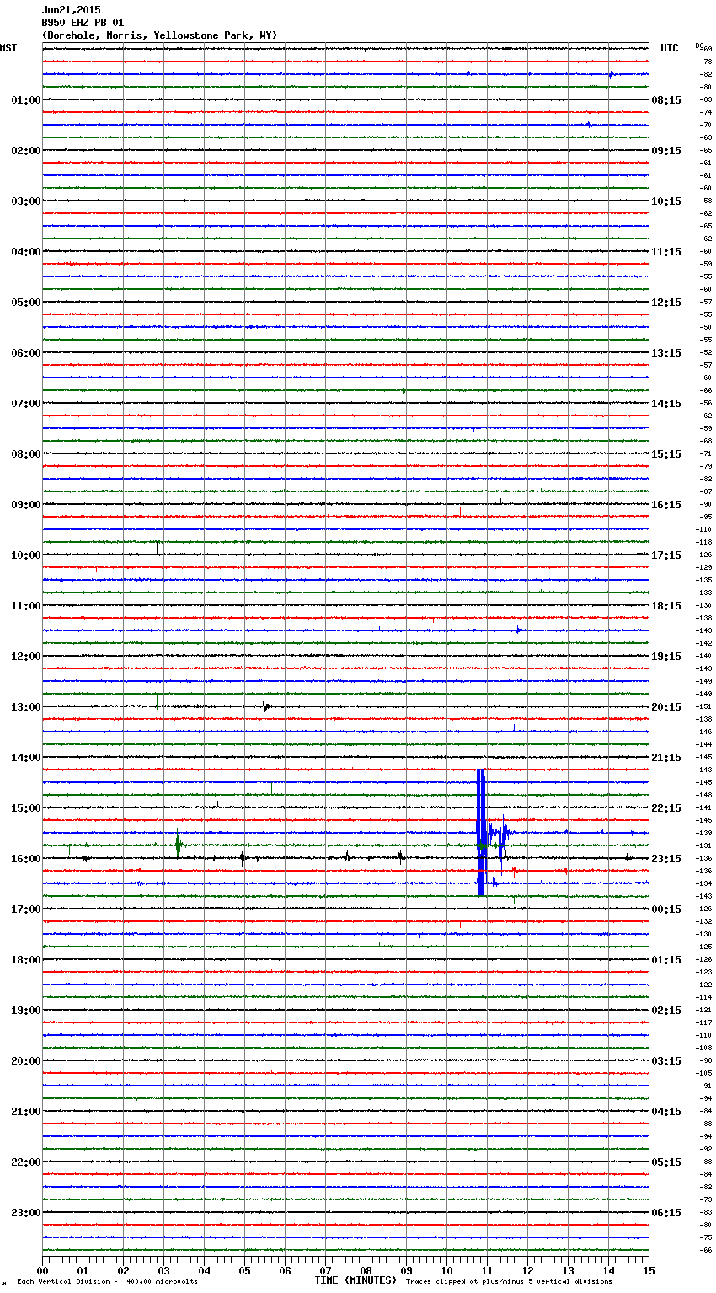This screenshot has width=716, height=1293.
Task: Select the 13:15 UTC time label
Action: pyautogui.click(x=666, y=353)
